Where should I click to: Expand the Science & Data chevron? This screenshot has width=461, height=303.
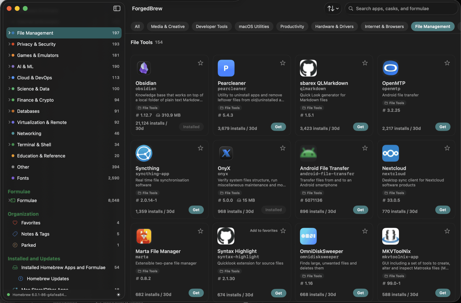click(x=9, y=89)
